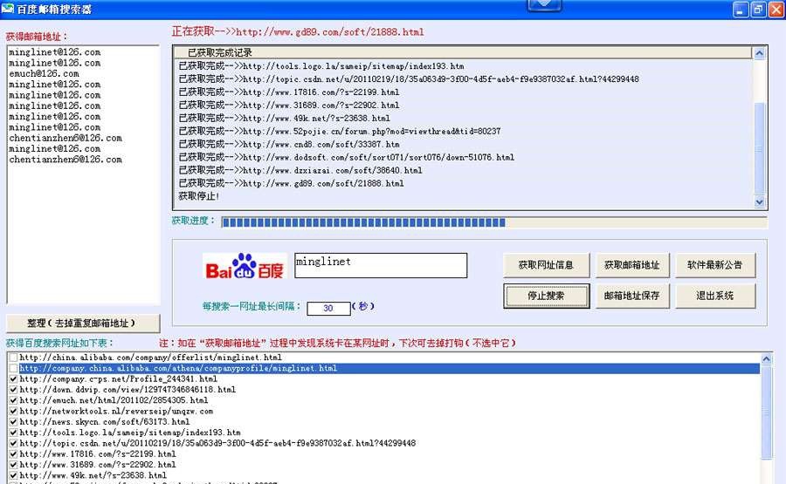Click the minglinet search keyword field
The image size is (786, 484).
pos(381,265)
